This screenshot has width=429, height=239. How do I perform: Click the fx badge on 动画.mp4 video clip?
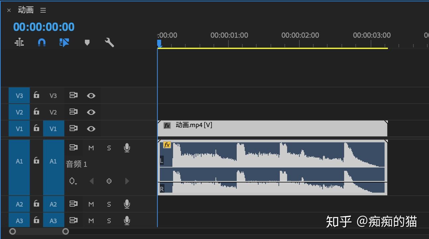[x=167, y=125]
